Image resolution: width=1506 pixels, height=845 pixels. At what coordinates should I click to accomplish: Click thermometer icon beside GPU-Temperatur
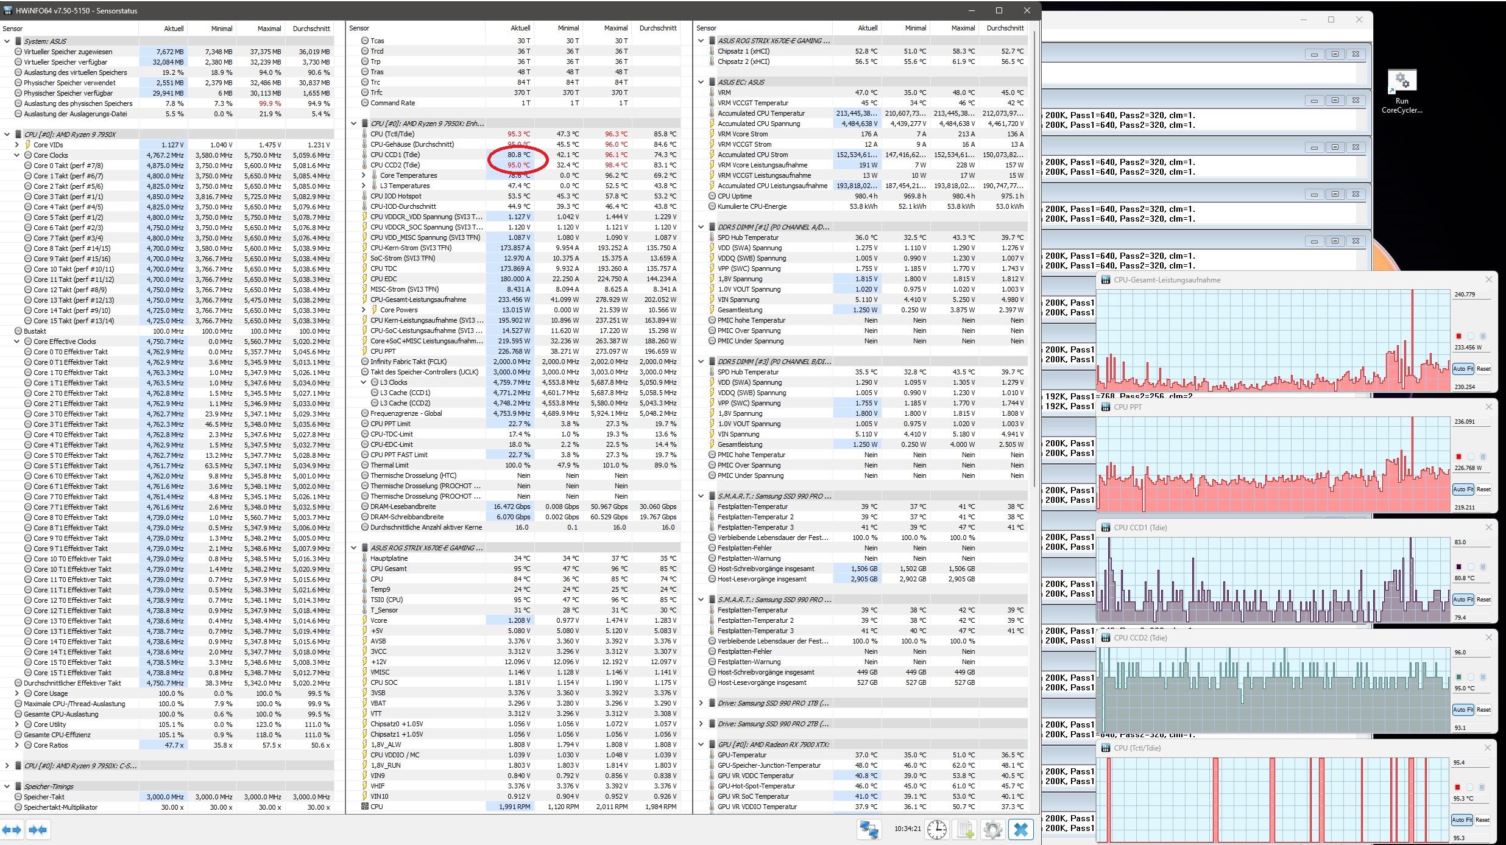tap(712, 755)
